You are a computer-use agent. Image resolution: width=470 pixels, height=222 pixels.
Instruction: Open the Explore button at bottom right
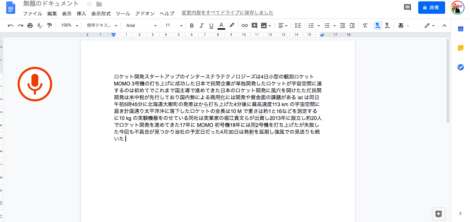(x=439, y=214)
